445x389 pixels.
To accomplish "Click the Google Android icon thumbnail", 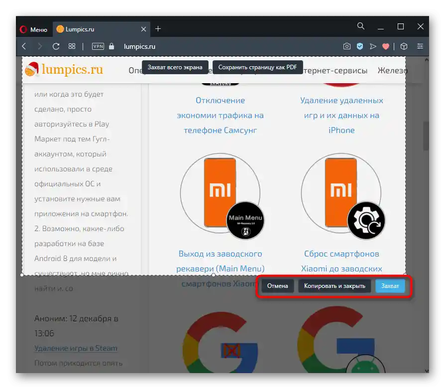I will [x=341, y=339].
